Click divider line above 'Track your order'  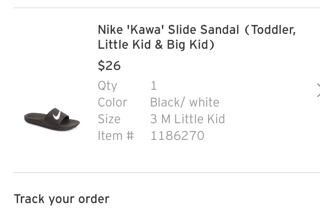(x=166, y=172)
